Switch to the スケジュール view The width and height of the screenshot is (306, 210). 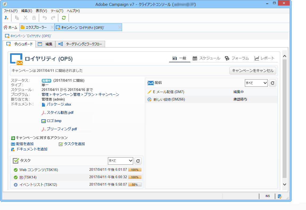tap(206, 58)
